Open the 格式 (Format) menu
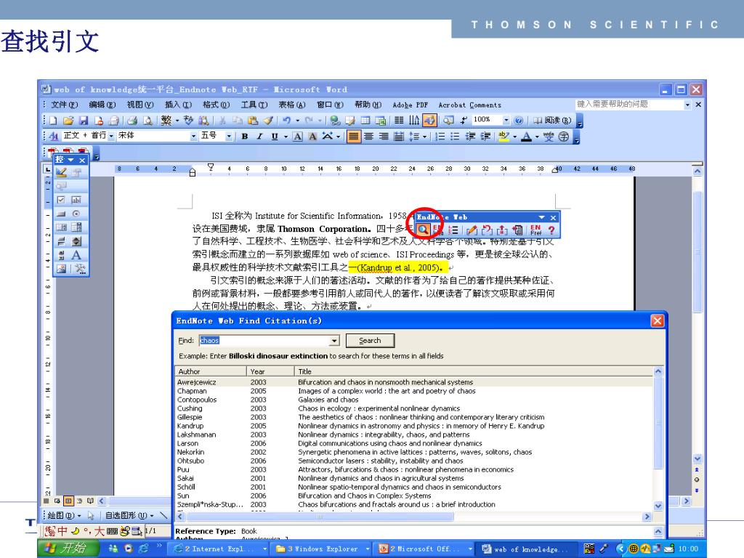This screenshot has height=558, width=744. click(216, 105)
